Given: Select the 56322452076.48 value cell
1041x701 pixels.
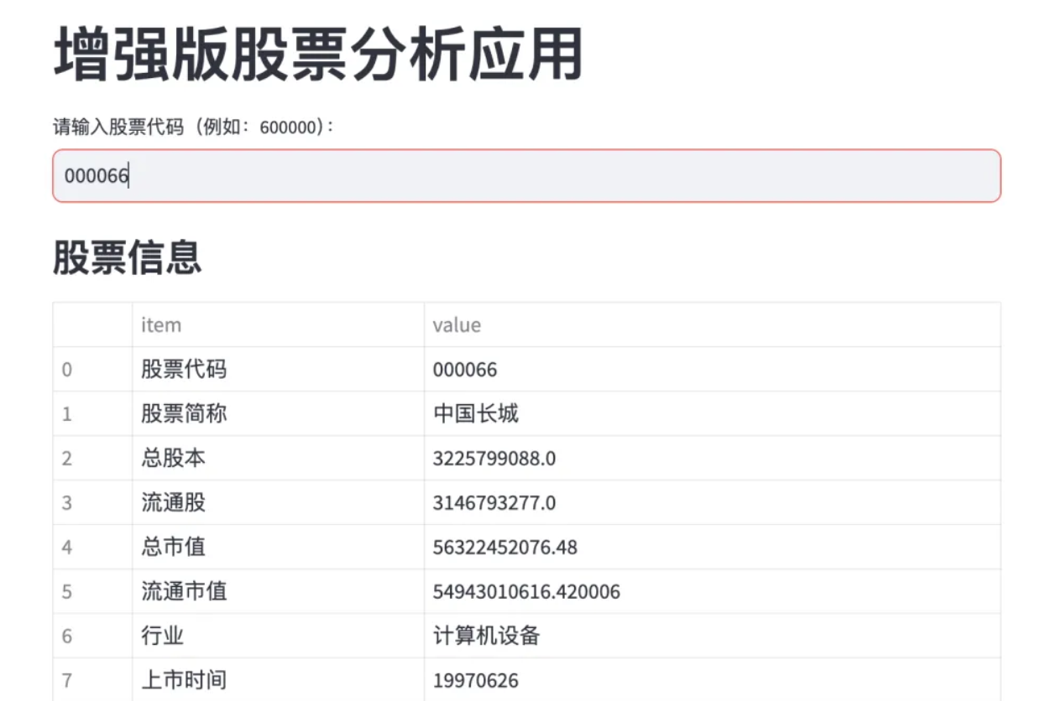Looking at the screenshot, I should 712,547.
